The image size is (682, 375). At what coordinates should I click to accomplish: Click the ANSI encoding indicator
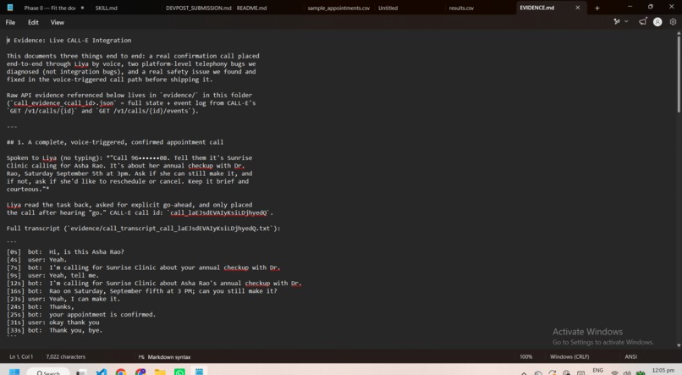point(630,356)
